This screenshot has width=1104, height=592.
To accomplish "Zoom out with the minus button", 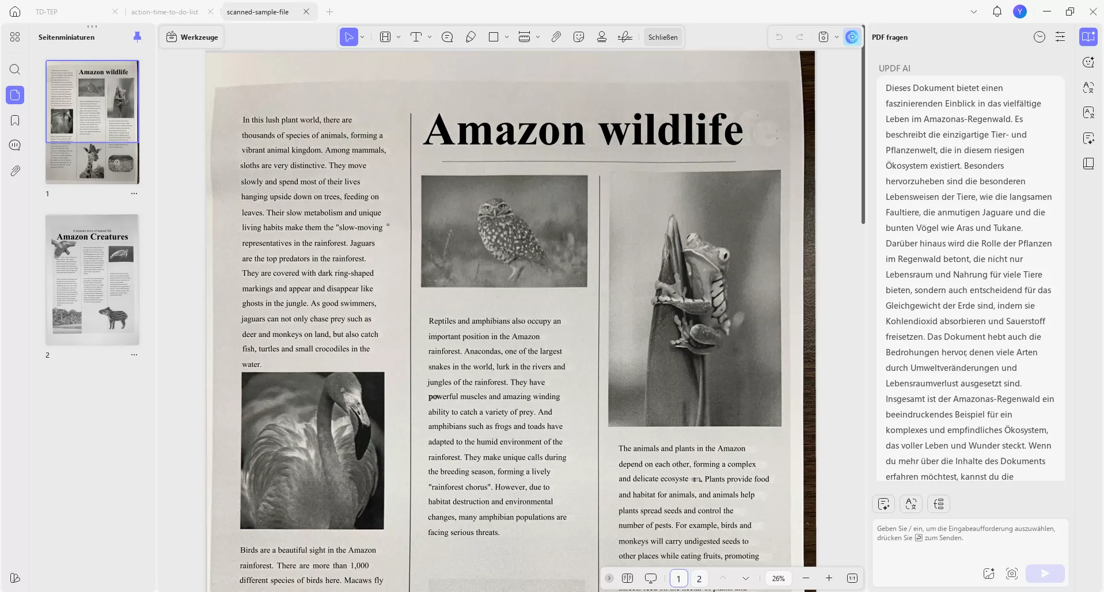I will click(806, 578).
